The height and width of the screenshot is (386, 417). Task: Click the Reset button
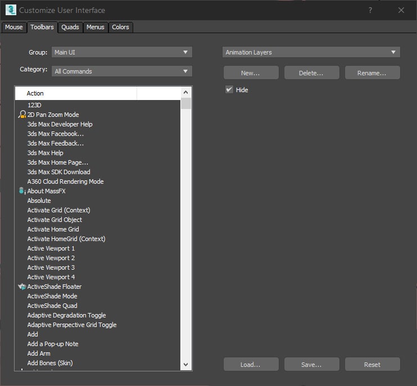click(372, 364)
